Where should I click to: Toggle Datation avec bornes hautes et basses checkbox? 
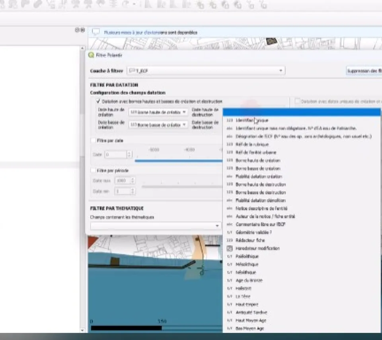click(98, 101)
